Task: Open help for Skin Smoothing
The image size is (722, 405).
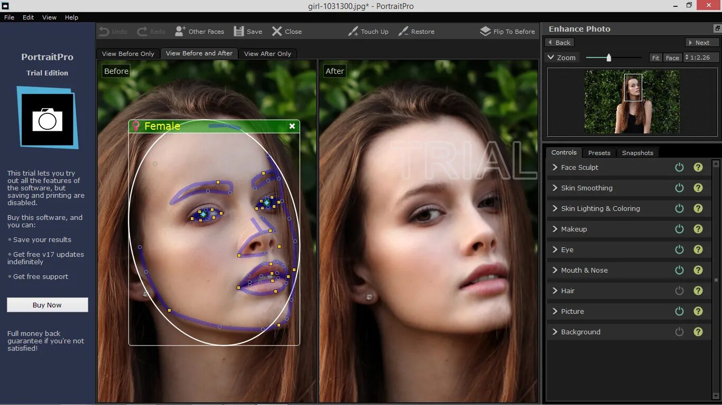Action: pyautogui.click(x=698, y=188)
